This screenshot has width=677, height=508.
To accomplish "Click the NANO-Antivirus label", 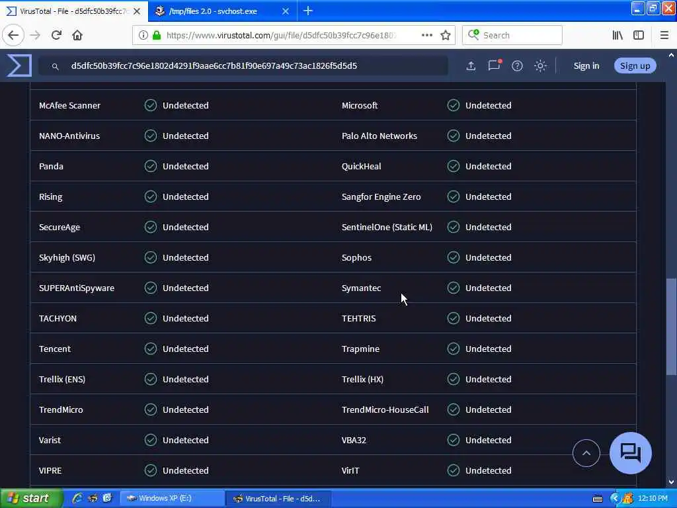I will [x=69, y=136].
